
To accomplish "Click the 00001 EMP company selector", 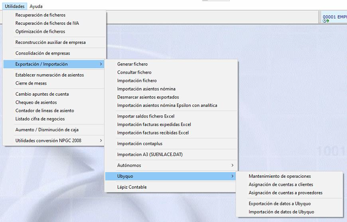I will point(334,17).
